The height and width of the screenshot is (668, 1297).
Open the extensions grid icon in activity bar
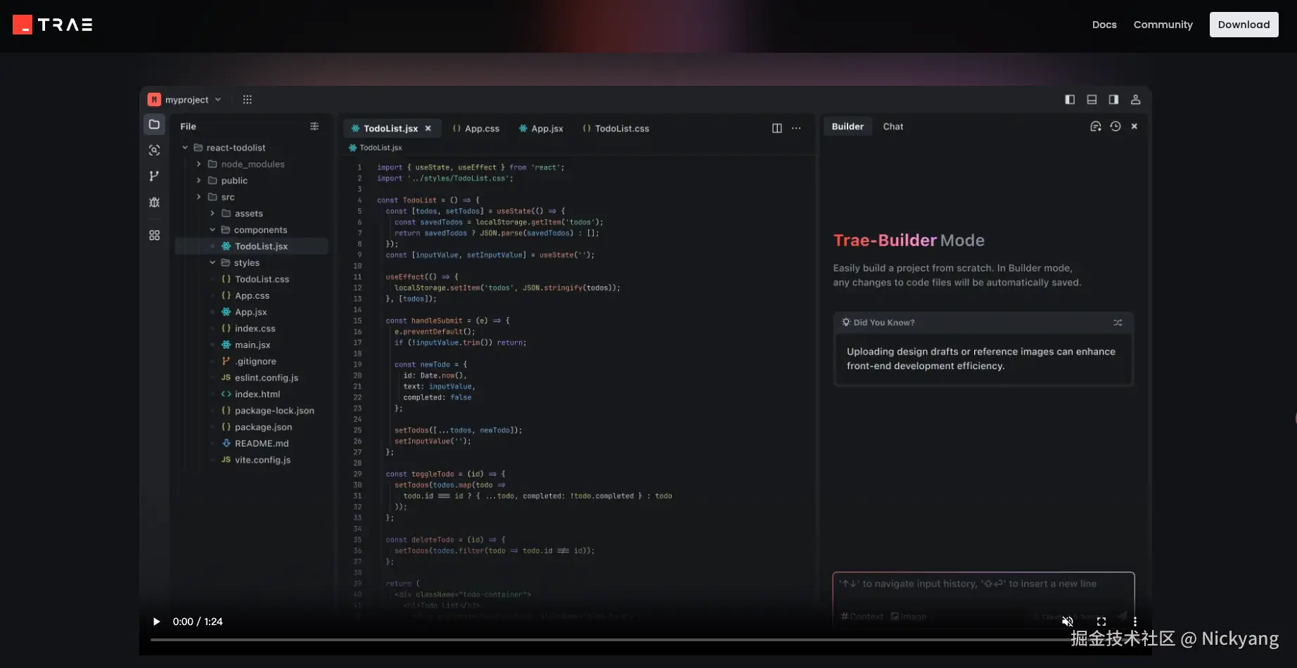pyautogui.click(x=154, y=236)
